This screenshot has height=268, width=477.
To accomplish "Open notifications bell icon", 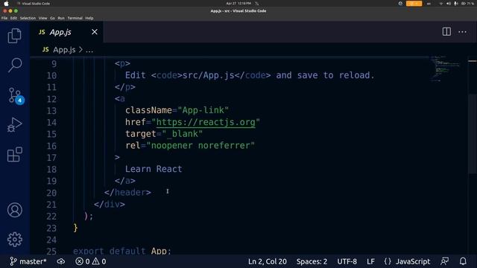I will [463, 261].
